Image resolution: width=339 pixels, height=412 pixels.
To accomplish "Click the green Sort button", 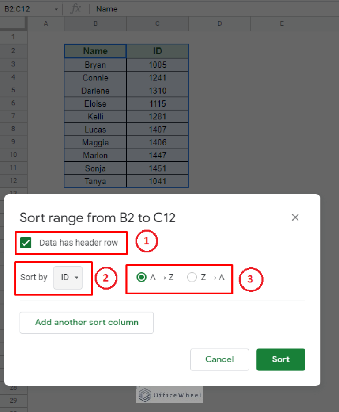I will coord(280,359).
